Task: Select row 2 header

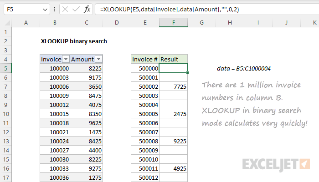Action: [5, 41]
